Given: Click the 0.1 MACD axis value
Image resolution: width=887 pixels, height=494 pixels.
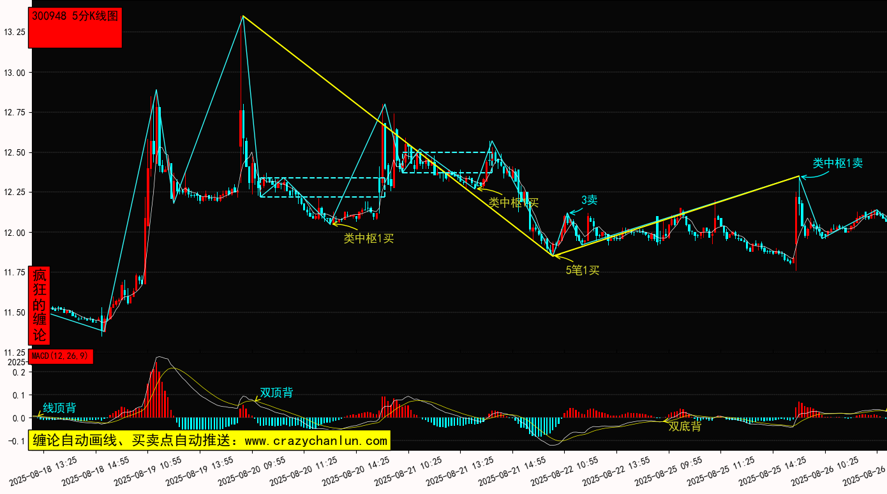Looking at the screenshot, I should (x=19, y=396).
